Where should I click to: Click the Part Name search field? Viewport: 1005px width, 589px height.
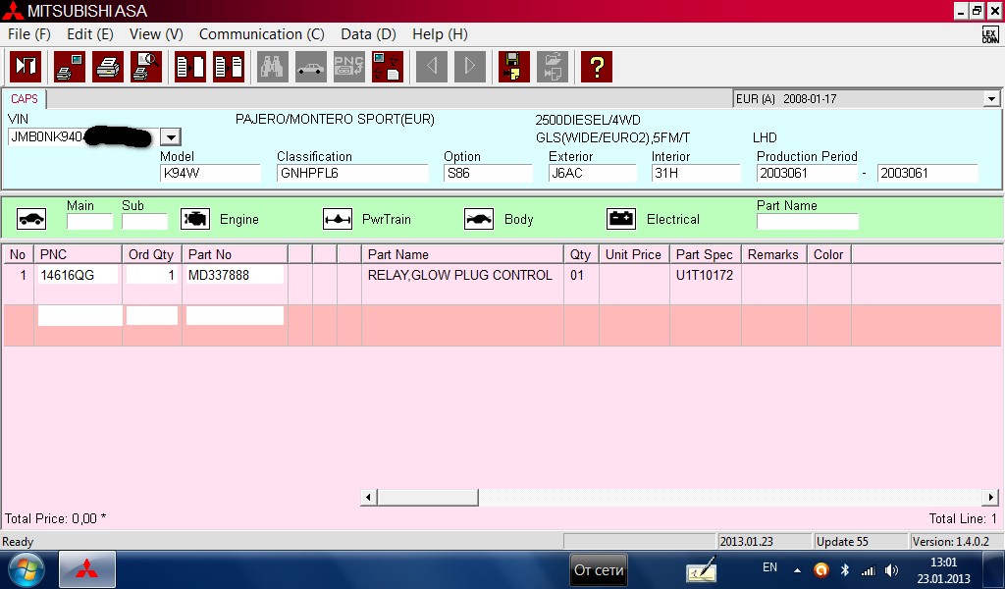[807, 222]
